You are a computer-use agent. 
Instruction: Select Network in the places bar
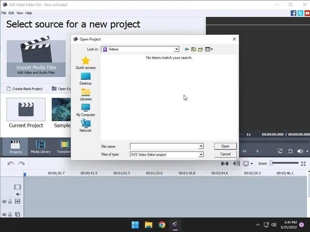[x=86, y=125]
